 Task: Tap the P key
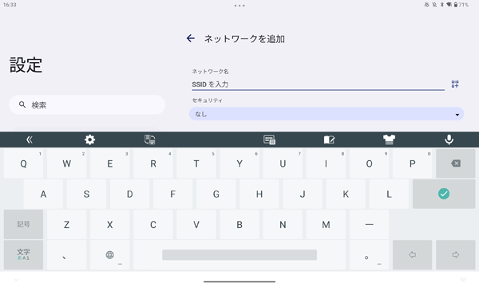413,163
